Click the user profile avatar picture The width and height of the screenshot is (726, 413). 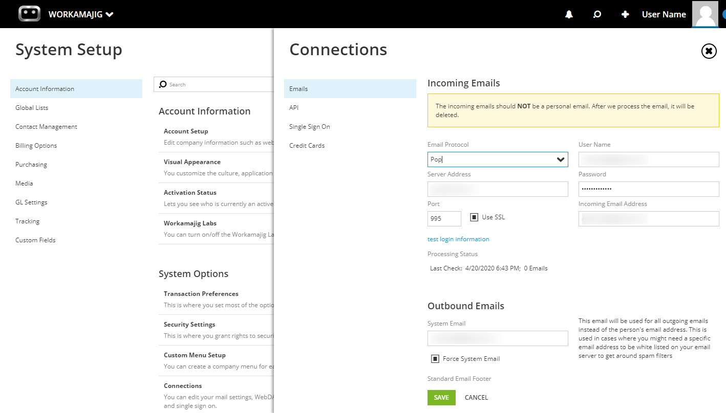point(705,14)
